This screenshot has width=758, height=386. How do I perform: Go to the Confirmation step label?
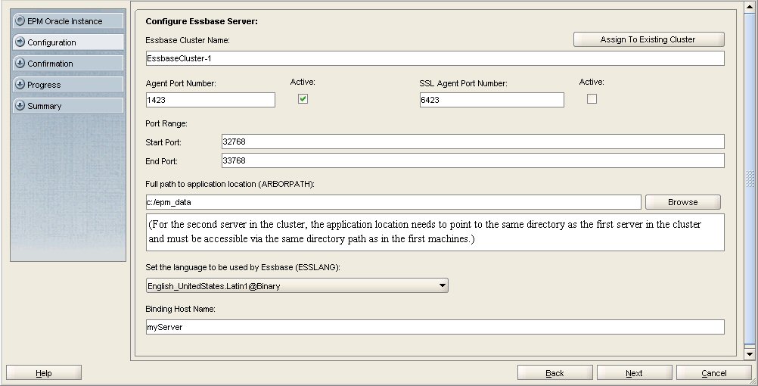[50, 64]
